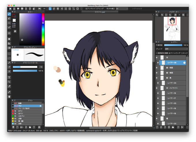
Task: Select the Move tool
Action: pos(9,33)
